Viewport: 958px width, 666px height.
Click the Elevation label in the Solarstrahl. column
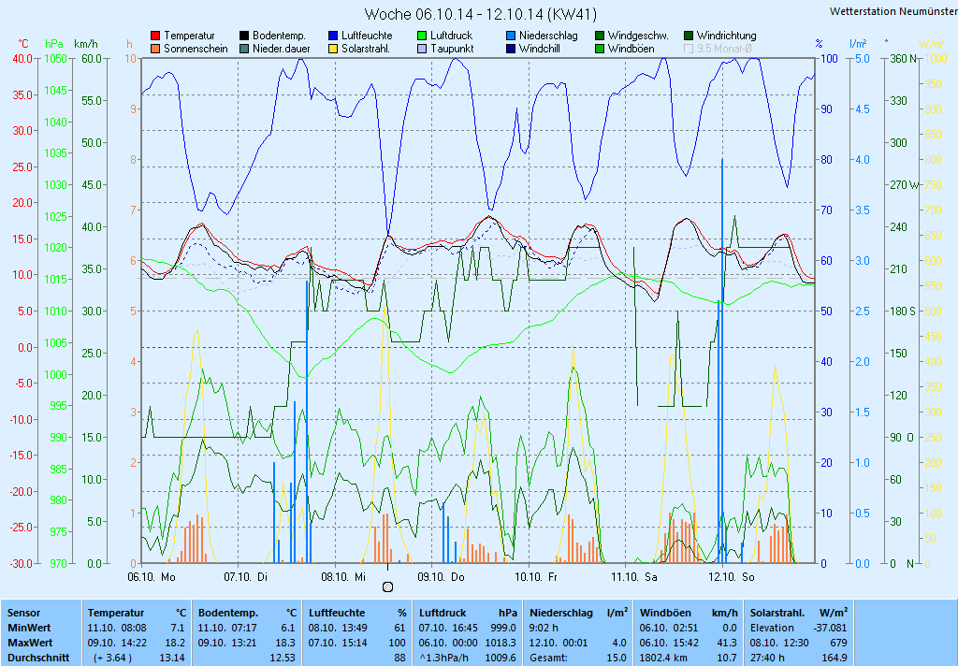(x=772, y=629)
